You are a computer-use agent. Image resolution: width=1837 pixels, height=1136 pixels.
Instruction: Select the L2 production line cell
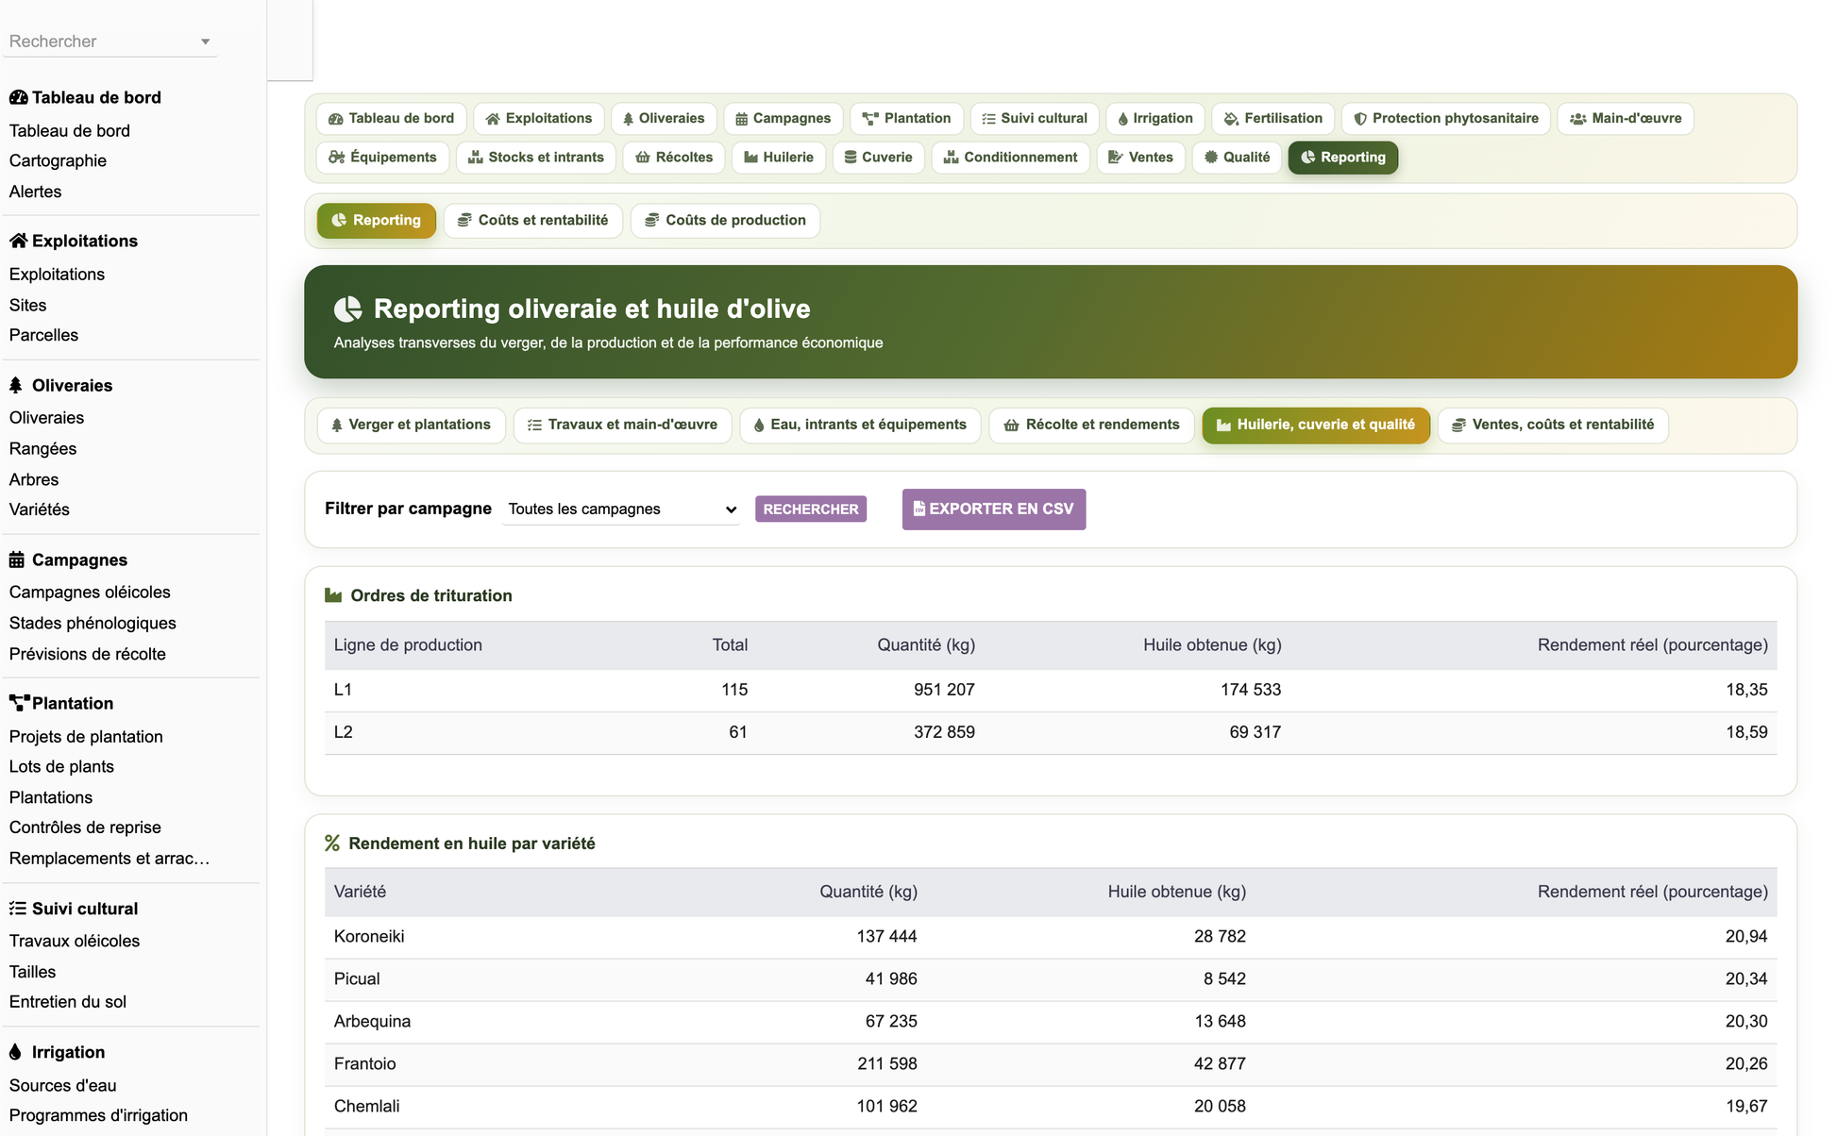click(x=343, y=733)
